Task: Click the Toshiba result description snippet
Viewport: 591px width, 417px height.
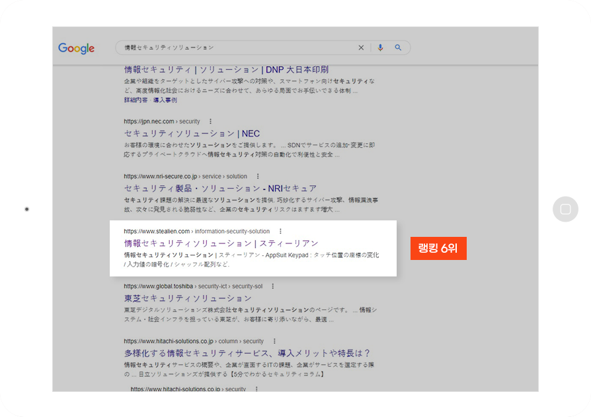Action: pos(251,315)
